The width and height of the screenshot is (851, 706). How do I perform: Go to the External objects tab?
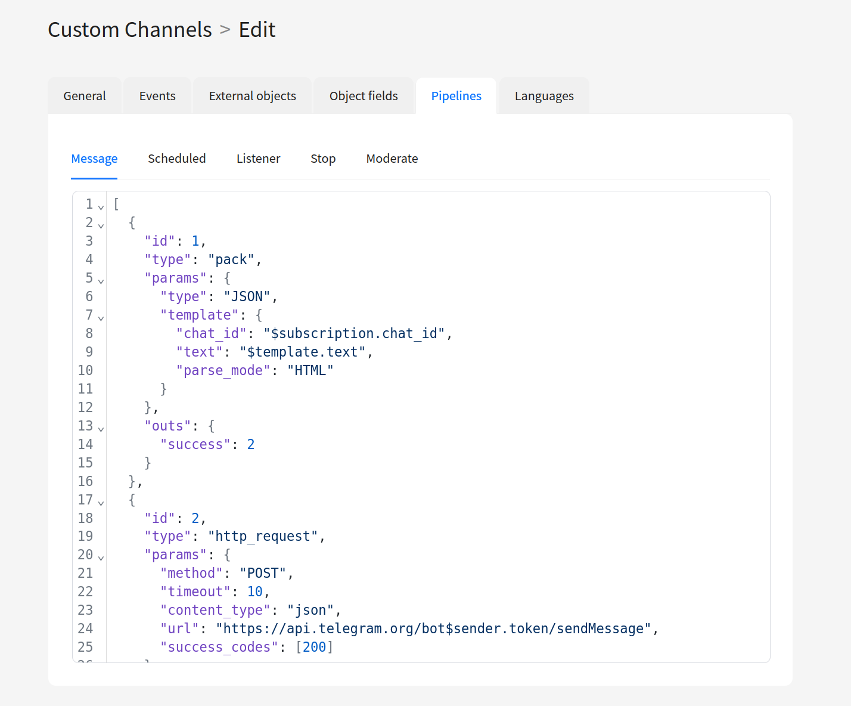coord(253,96)
